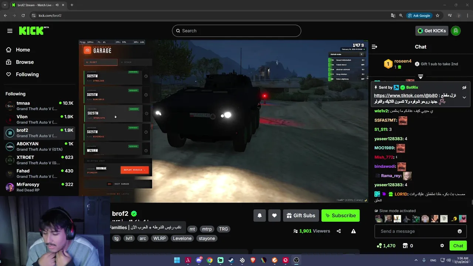Click the stayone tag

coord(207,238)
